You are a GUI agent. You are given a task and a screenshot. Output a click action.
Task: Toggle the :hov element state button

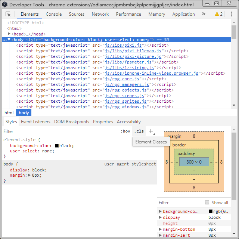coord(125,131)
